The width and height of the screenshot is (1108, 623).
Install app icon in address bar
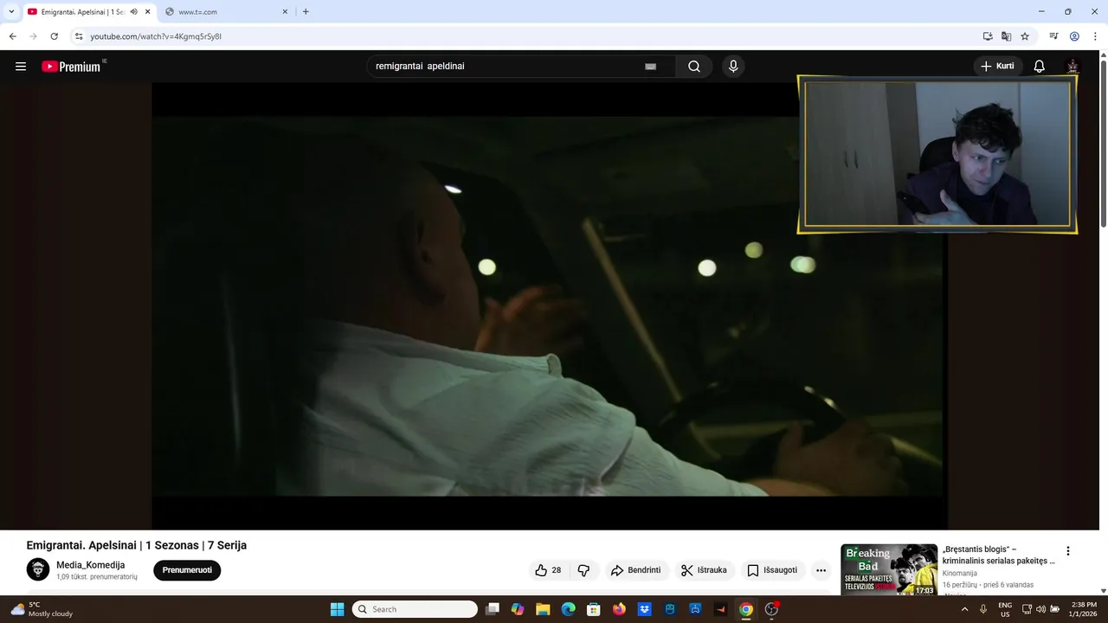[988, 36]
